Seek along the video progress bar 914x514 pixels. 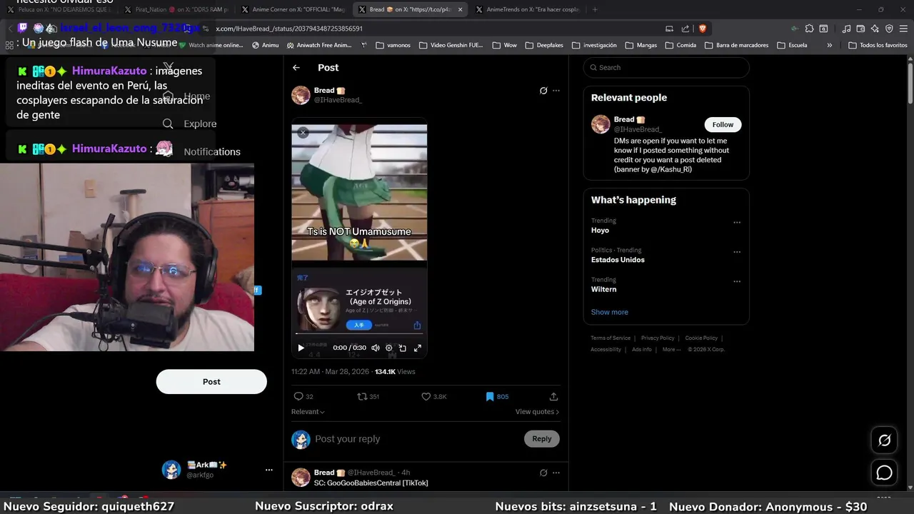click(x=359, y=334)
